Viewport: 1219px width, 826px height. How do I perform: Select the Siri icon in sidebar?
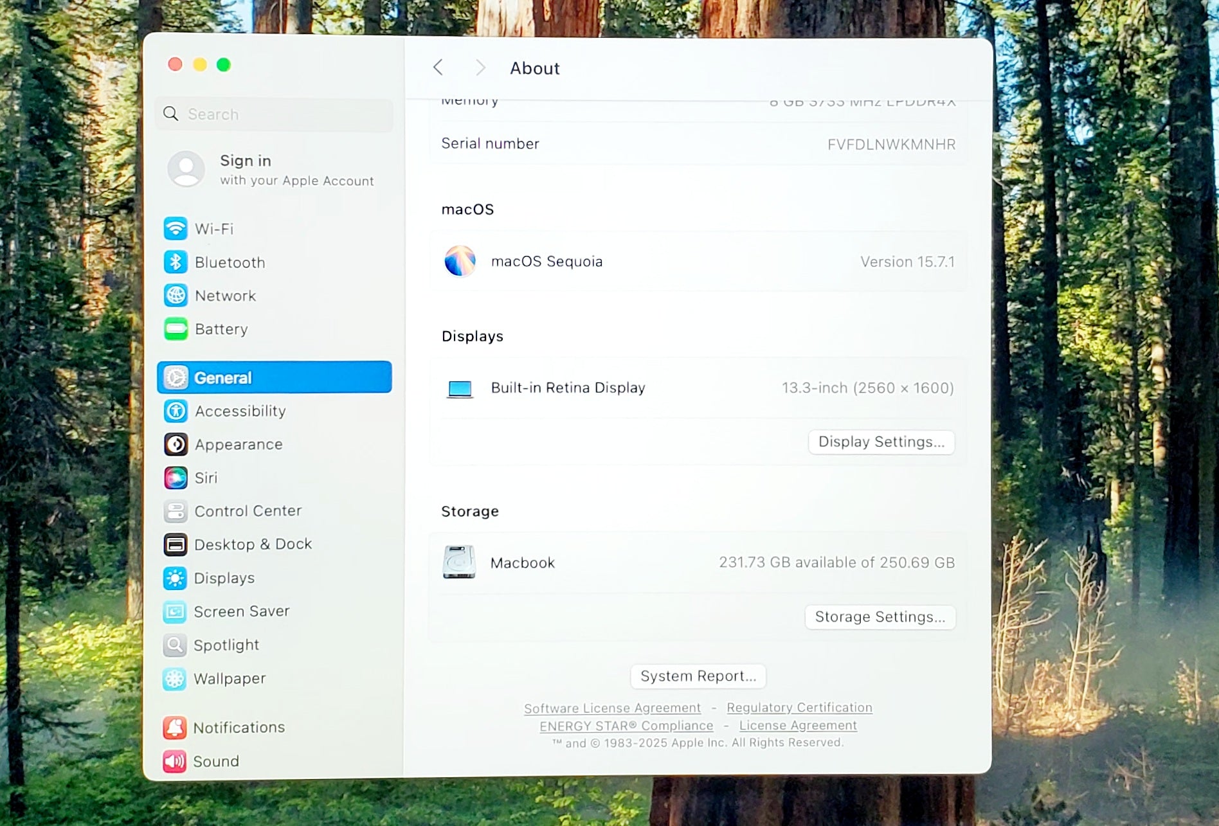click(176, 478)
